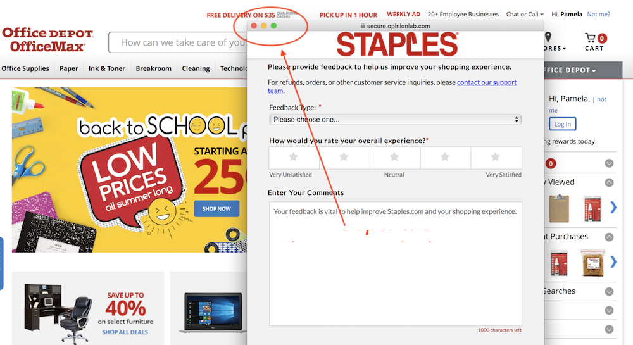Viewport: 633px width, 345px height.
Task: Click the SHOP NOW button
Action: pyautogui.click(x=216, y=209)
